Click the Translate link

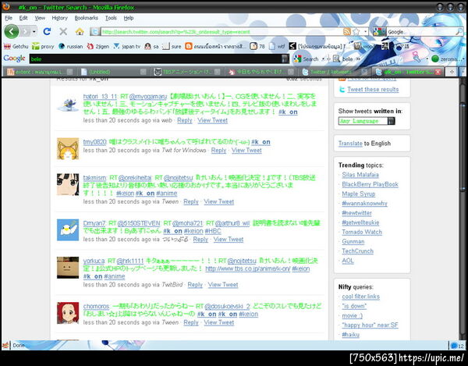click(350, 144)
